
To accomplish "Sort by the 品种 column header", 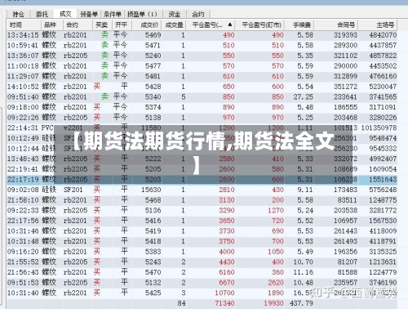I will (52, 25).
